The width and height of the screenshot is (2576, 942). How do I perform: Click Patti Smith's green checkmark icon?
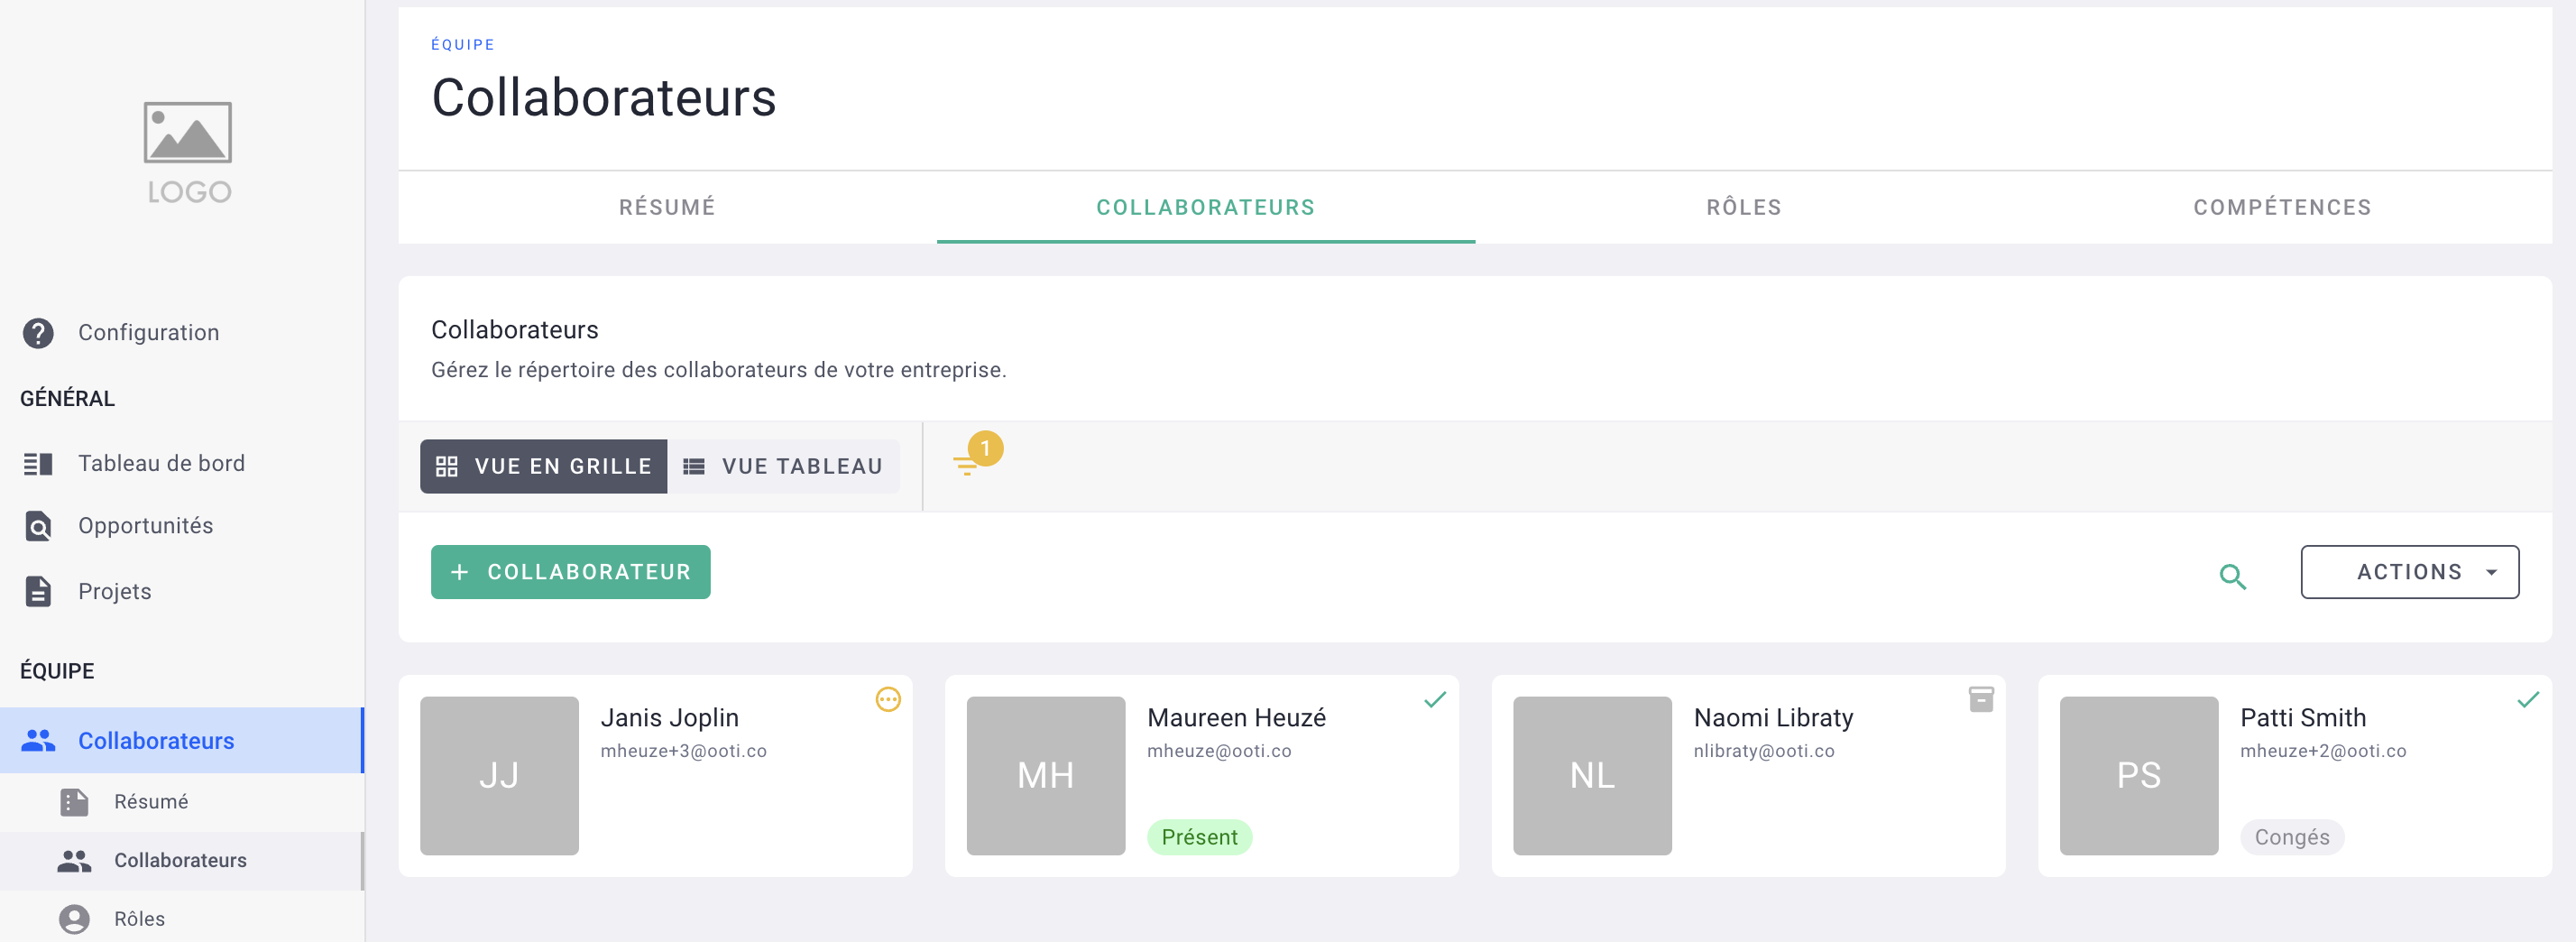click(x=2528, y=699)
